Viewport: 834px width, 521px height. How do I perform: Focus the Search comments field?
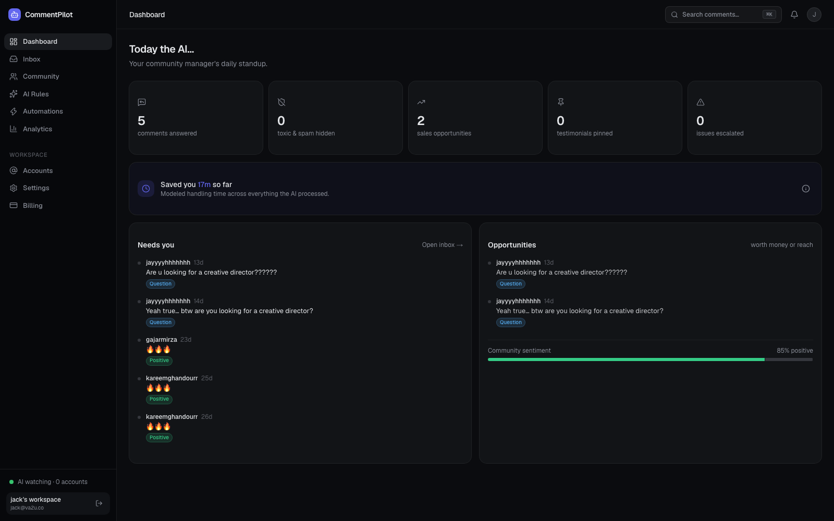tap(723, 15)
